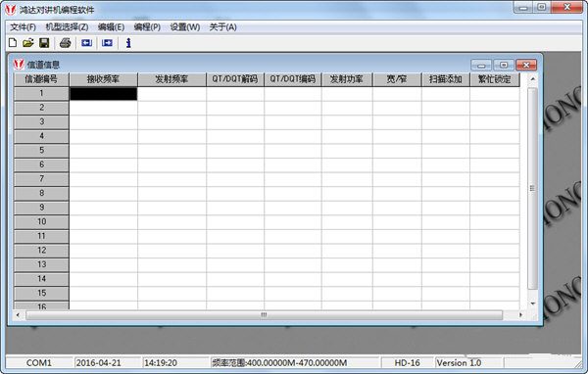Screen dimensions: 588x374
Task: Click the QT/DQT解码 cell in row 7
Action: click(x=235, y=179)
